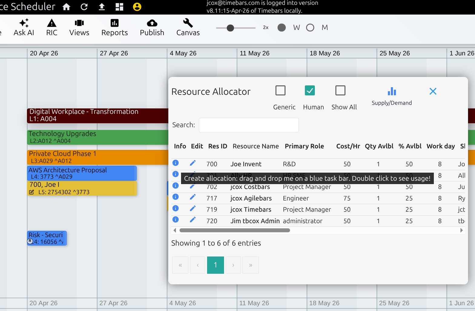
Task: Adjust the zoom slider handle
Action: coord(230,28)
